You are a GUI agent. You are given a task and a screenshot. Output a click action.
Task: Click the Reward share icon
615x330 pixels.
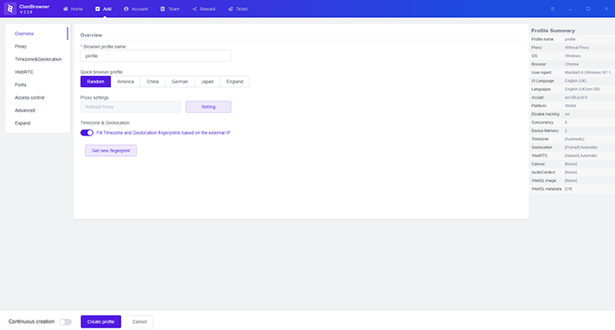coord(195,9)
